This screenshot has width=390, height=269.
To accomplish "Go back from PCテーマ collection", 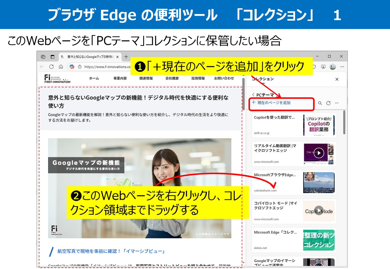I will point(253,95).
